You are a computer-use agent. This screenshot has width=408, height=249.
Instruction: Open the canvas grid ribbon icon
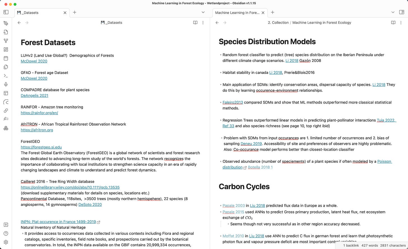(x=6, y=50)
